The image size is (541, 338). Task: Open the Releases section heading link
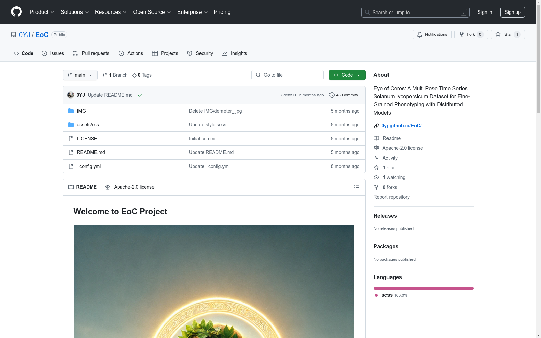(385, 216)
